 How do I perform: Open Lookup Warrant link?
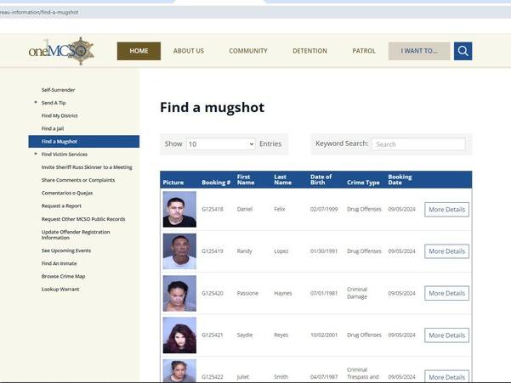click(x=60, y=289)
